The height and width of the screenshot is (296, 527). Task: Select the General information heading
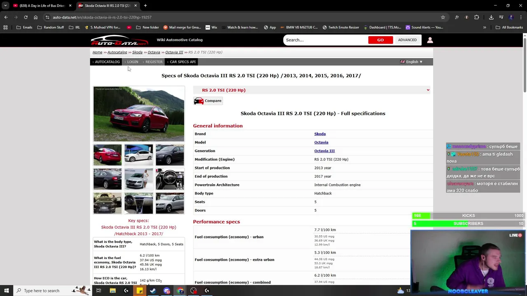218,126
